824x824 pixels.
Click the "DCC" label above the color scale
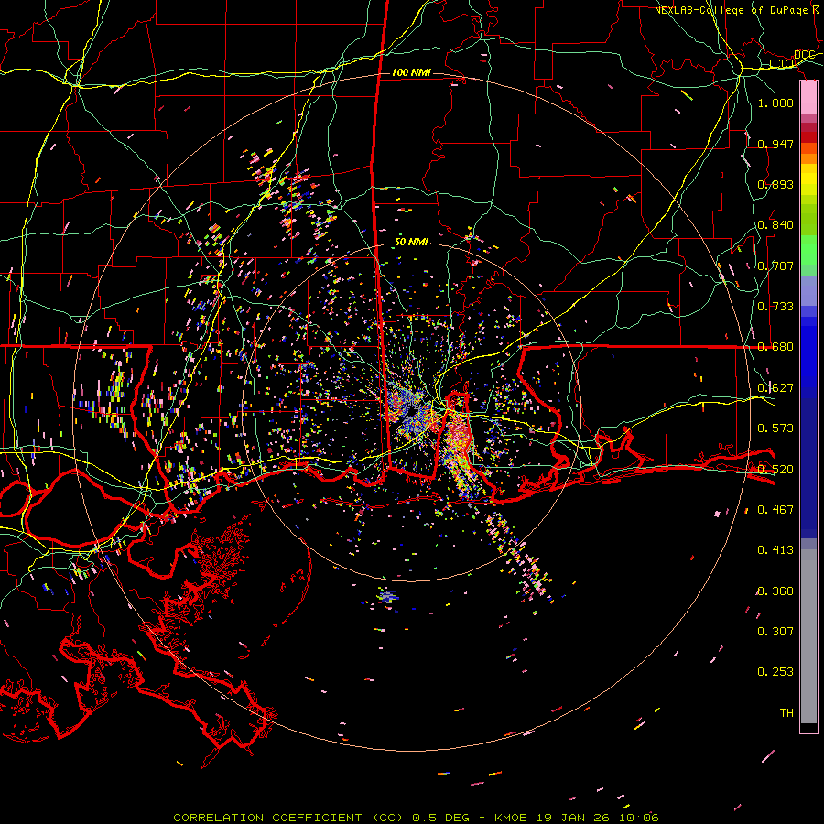[804, 55]
